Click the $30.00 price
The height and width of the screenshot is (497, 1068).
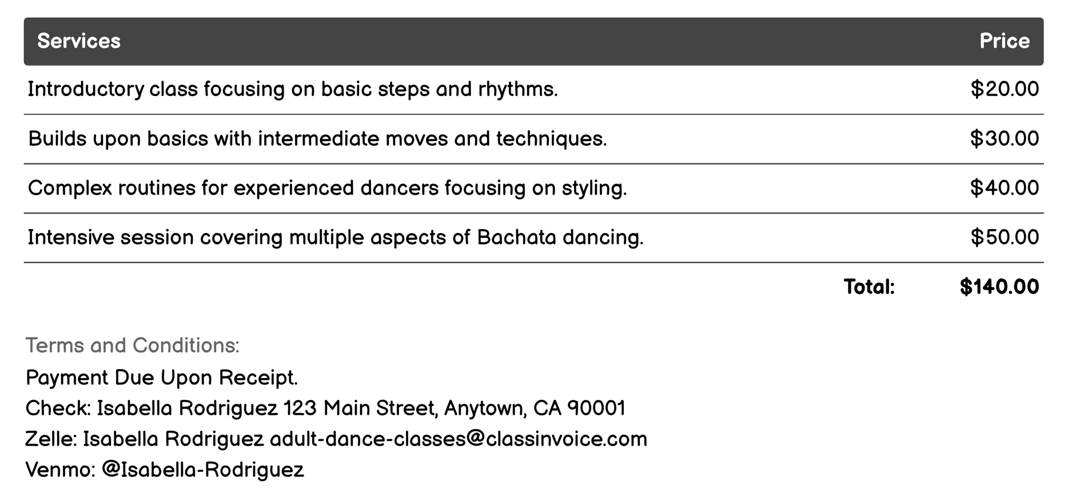1004,139
